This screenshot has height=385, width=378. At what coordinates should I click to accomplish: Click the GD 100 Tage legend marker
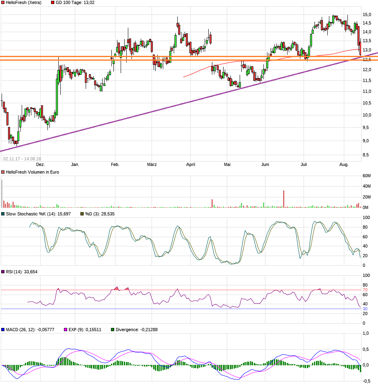click(x=53, y=2)
